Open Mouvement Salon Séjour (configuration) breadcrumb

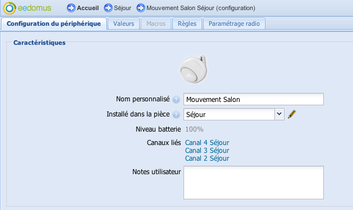(x=201, y=8)
